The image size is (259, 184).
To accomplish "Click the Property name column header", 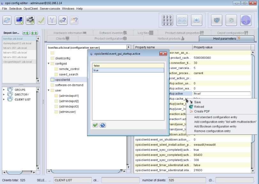I will point(163,47).
